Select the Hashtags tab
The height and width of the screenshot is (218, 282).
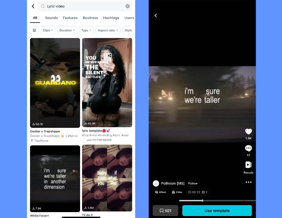pos(111,18)
